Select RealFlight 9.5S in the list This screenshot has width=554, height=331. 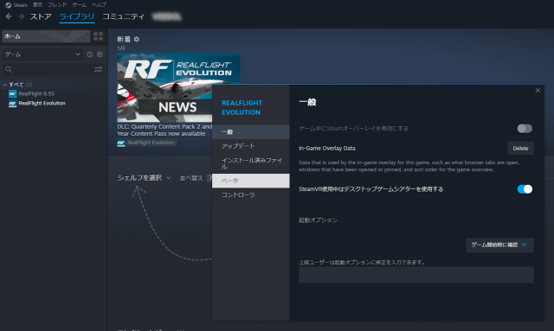36,93
